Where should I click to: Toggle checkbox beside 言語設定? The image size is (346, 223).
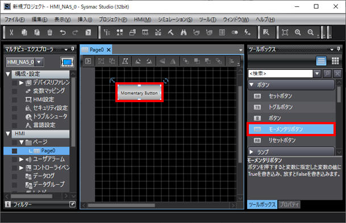click(15, 125)
